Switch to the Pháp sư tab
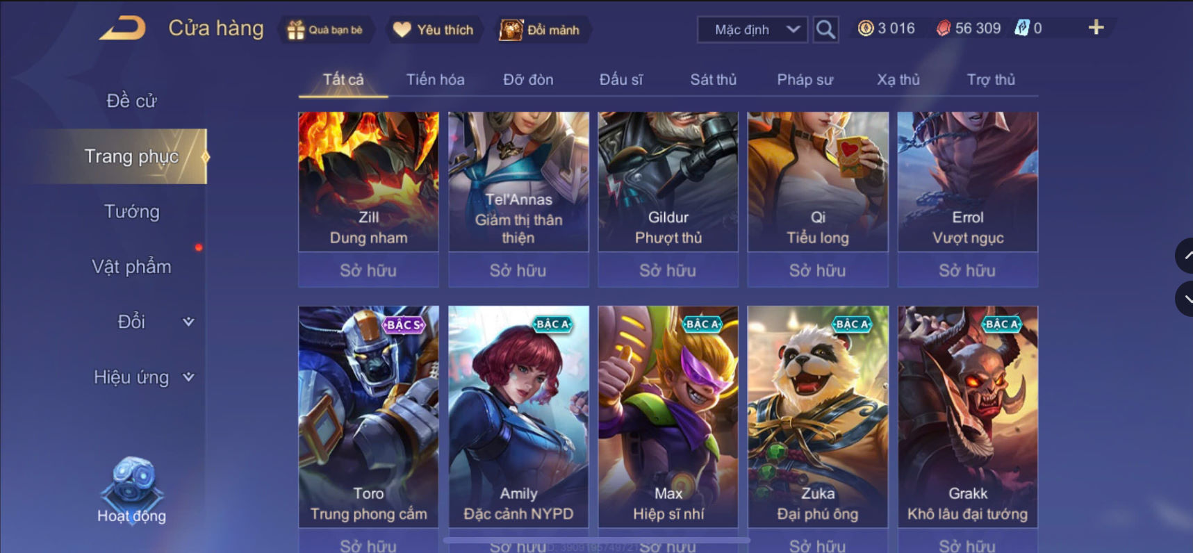 (x=805, y=79)
